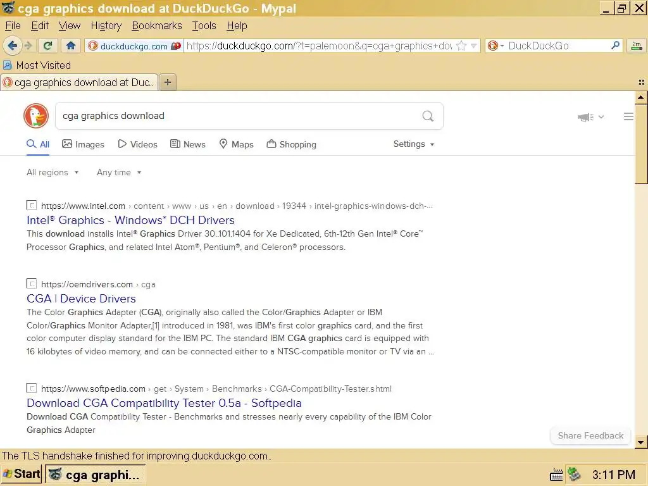Open Download CGA Compatibility Tester Softpedia link
Image resolution: width=648 pixels, height=486 pixels.
tap(164, 403)
